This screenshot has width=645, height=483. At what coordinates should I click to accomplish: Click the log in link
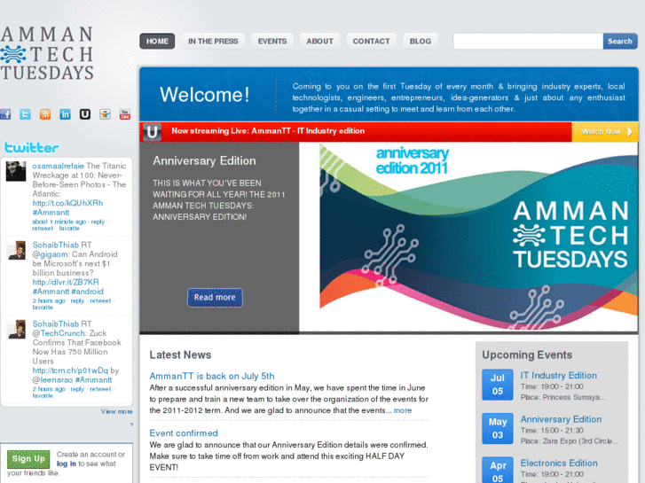pos(67,464)
